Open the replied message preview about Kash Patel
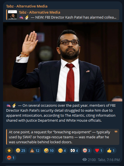Screen dimensions: 124x166 tap(63, 15)
